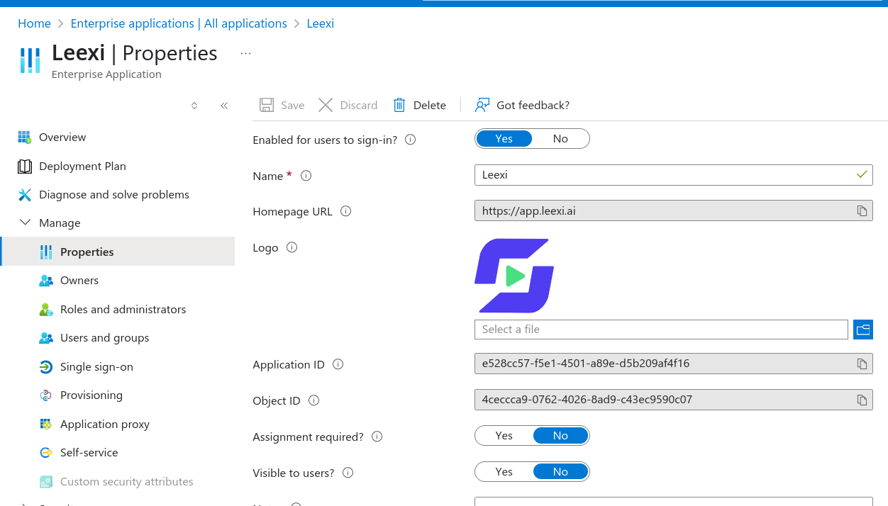Click the Leexi breadcrumb link
888x506 pixels.
click(320, 23)
